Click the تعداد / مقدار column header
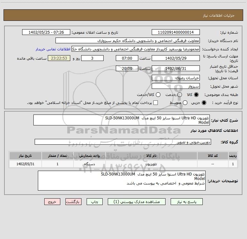The height and width of the screenshot is (239, 247). (x=57, y=156)
